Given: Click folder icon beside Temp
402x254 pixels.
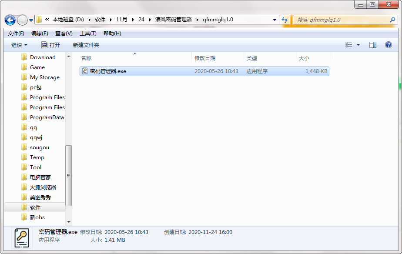Looking at the screenshot, I should click(x=24, y=157).
